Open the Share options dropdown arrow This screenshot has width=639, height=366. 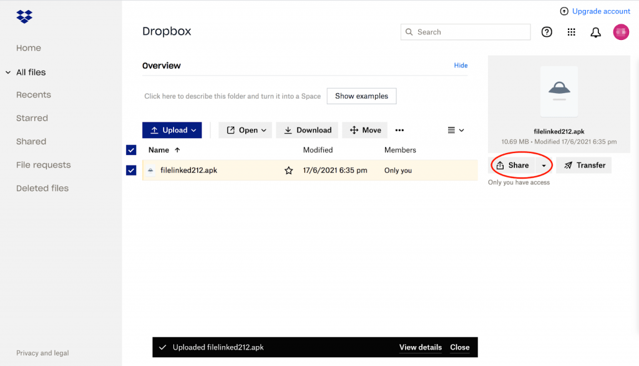[x=544, y=166]
